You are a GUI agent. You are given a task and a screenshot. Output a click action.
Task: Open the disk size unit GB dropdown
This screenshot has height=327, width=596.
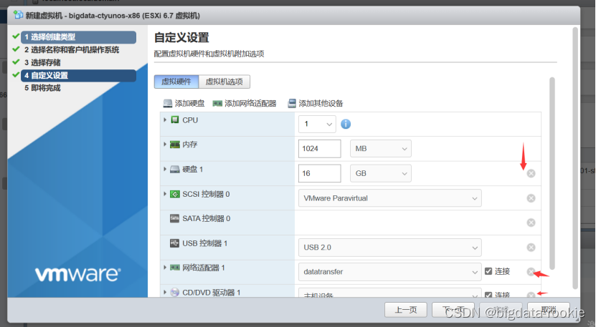click(381, 173)
